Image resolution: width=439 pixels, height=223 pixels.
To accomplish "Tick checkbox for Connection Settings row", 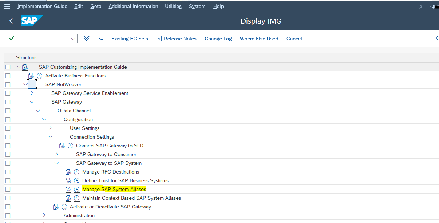I will 8,137.
